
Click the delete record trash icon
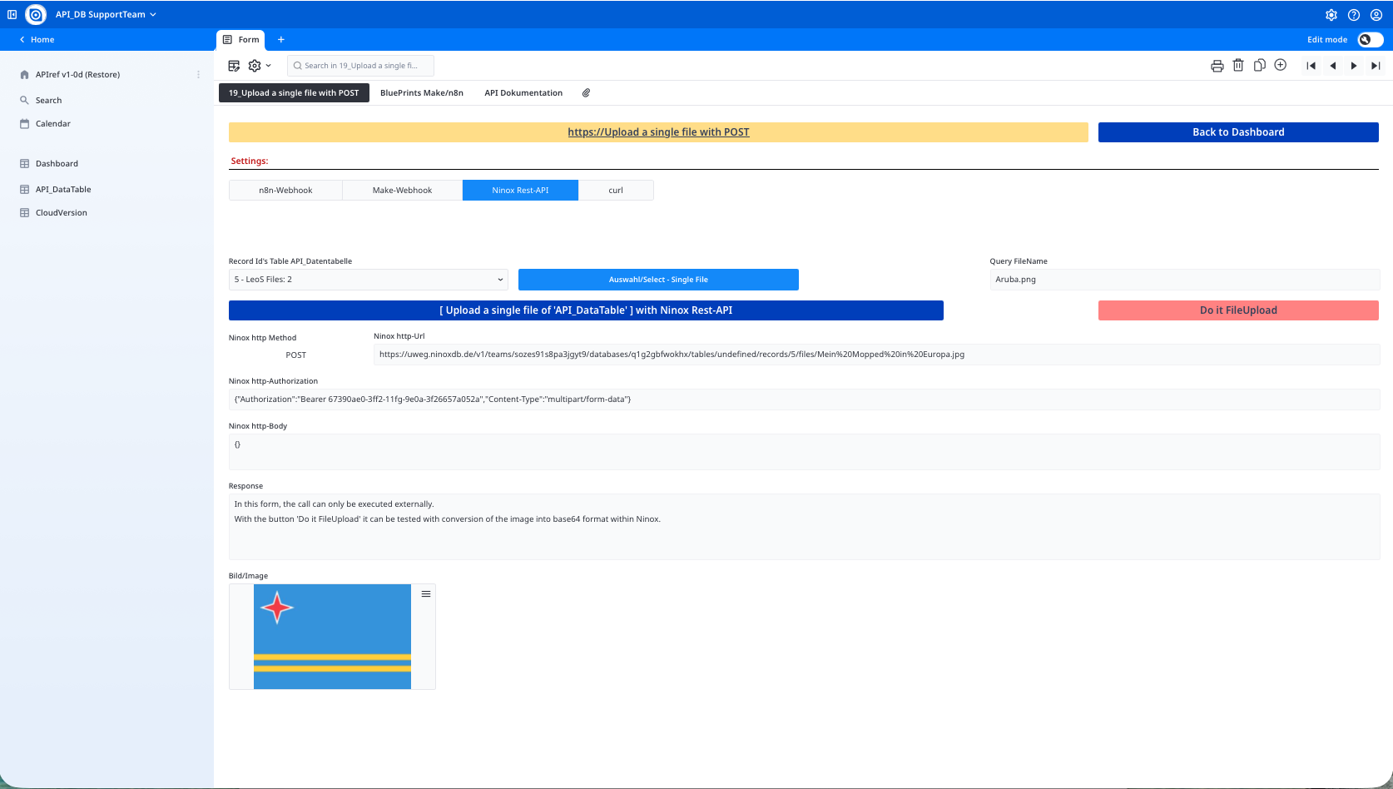1238,66
